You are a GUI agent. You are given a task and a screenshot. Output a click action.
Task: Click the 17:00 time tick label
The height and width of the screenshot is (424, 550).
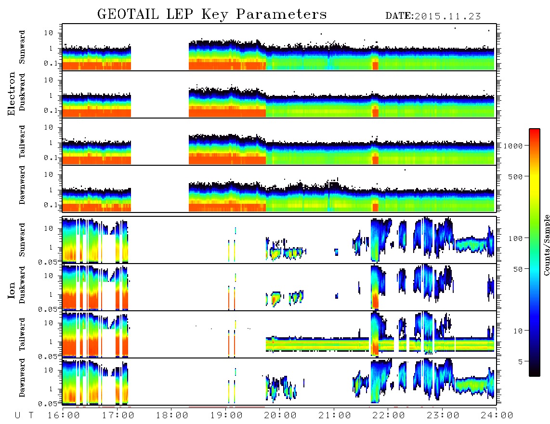pos(118,416)
